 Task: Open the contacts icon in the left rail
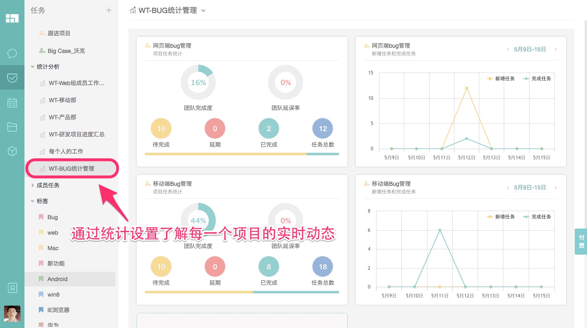pos(12,288)
